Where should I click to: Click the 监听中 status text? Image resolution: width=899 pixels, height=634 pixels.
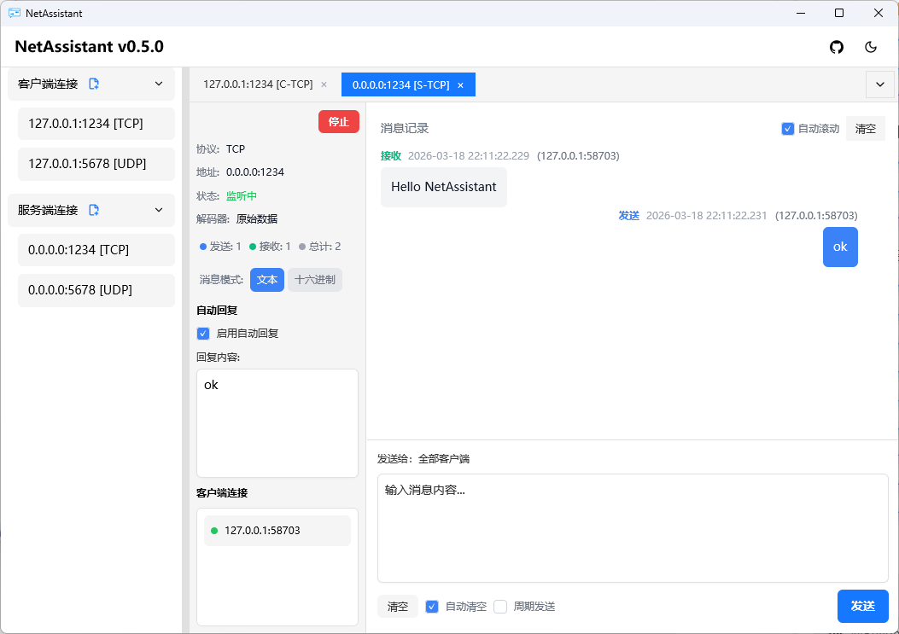242,196
